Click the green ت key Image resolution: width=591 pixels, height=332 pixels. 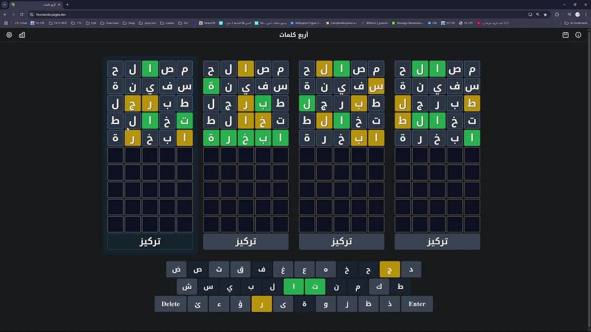tap(315, 287)
